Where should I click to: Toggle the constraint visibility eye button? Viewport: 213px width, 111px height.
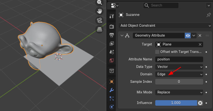tap(188, 36)
